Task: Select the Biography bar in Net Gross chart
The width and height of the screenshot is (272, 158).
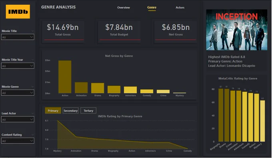Action: [x=114, y=89]
